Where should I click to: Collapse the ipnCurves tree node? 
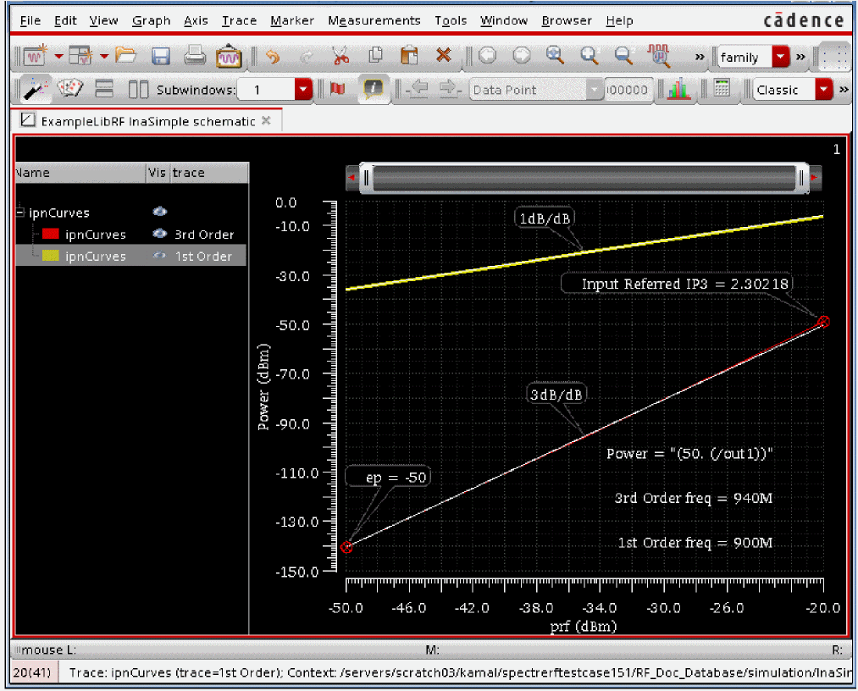pyautogui.click(x=20, y=213)
